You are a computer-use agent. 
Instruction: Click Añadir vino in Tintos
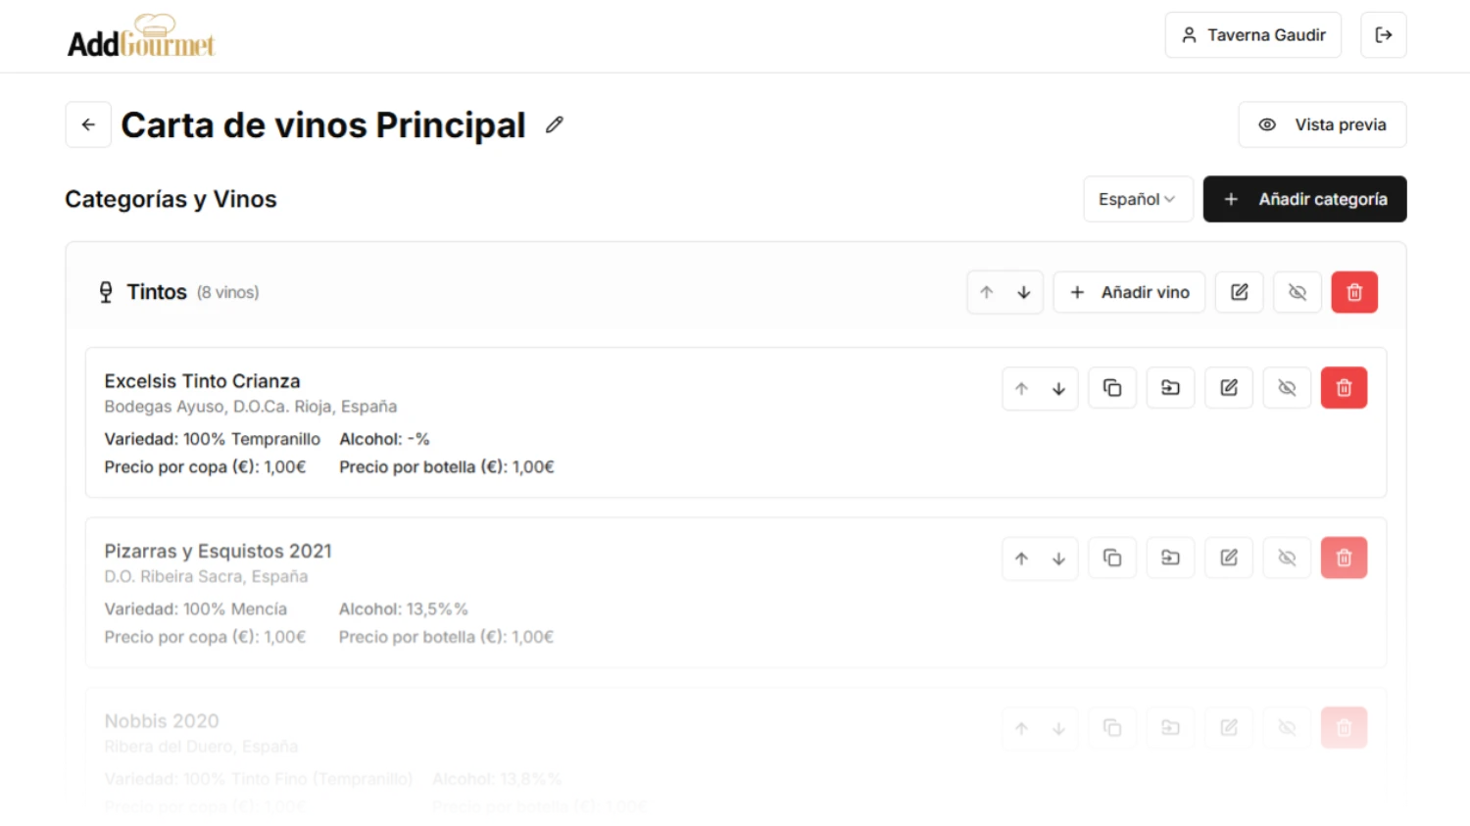click(1129, 292)
